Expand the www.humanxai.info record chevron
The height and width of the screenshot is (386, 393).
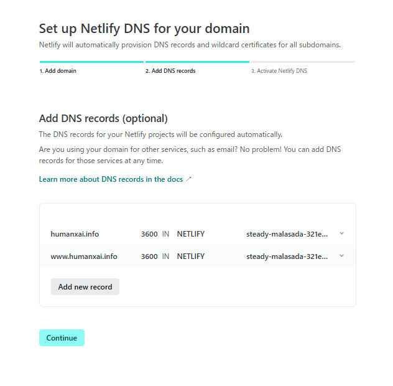(342, 255)
